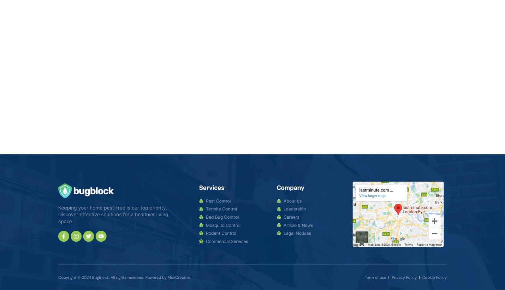
Task: Open the Twitter social icon
Action: (x=88, y=236)
